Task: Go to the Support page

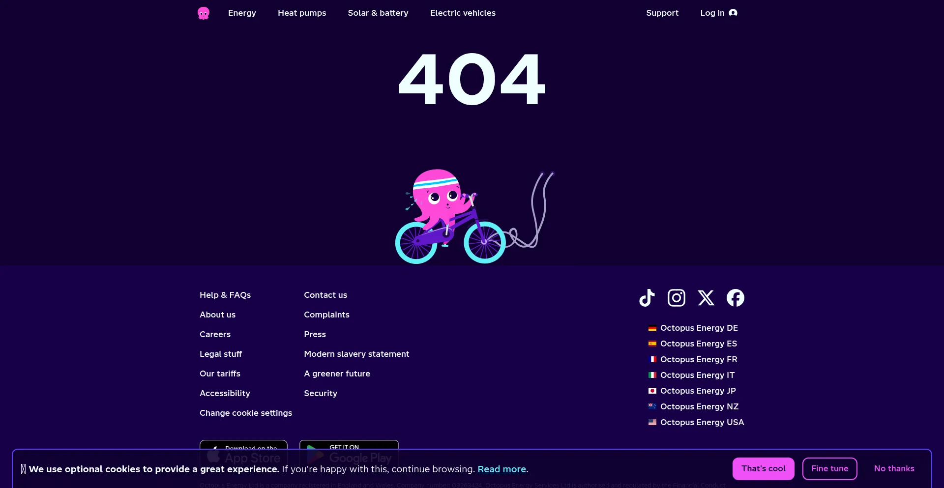Action: pyautogui.click(x=662, y=13)
